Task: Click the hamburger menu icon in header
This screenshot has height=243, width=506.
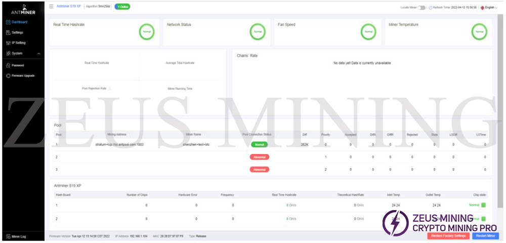Action: click(x=51, y=7)
